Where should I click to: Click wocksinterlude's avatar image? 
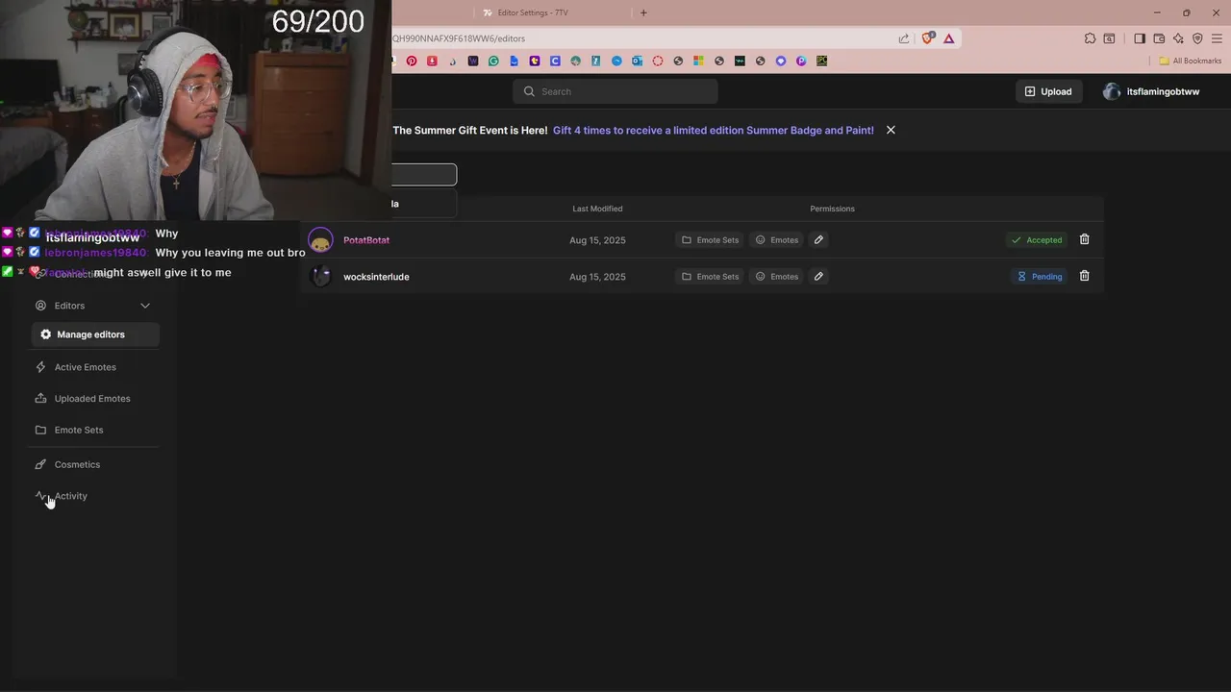320,276
